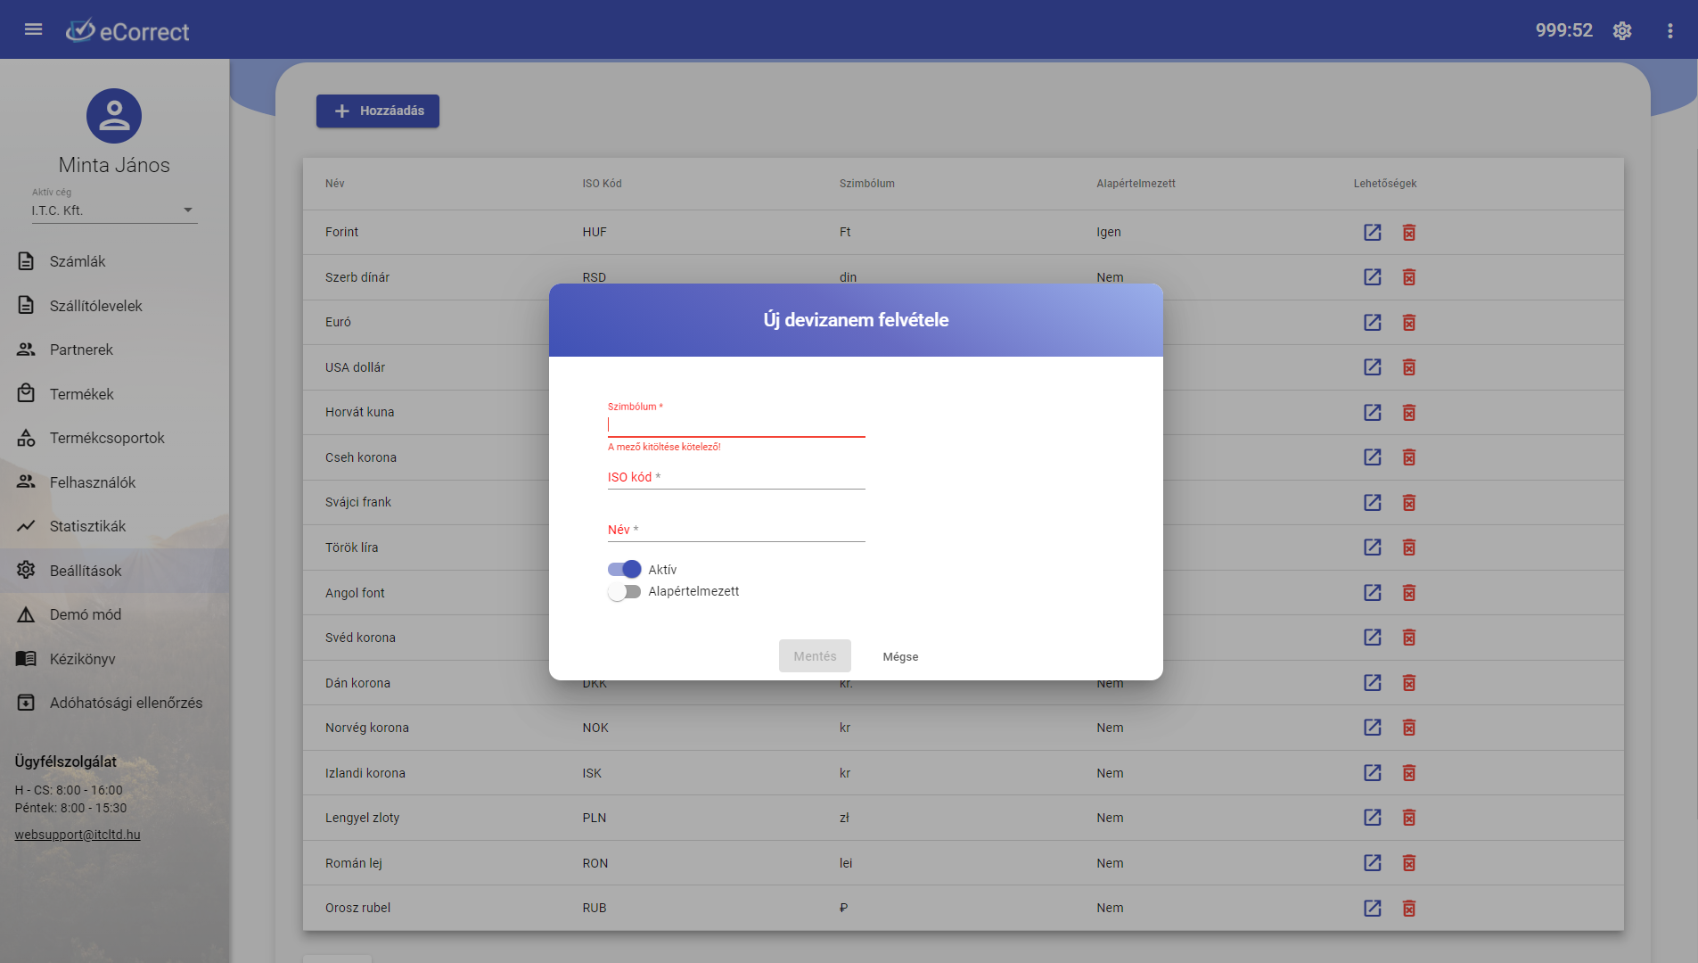Expand the Aktív cég company dropdown
Screen dimensions: 1698x963
coord(114,210)
